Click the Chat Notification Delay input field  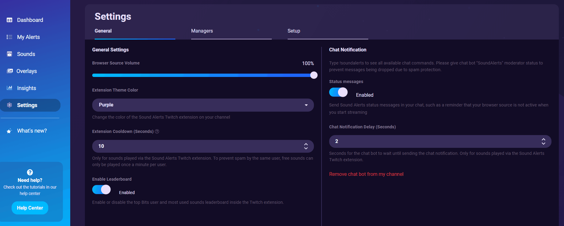click(440, 141)
